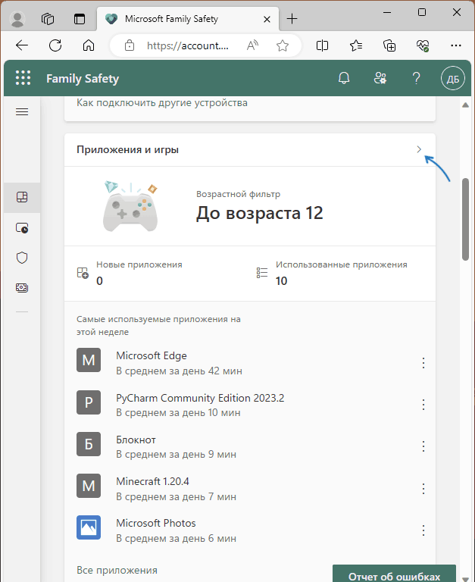Click the Microsoft Edge letter M tile
Image resolution: width=475 pixels, height=582 pixels.
[89, 360]
